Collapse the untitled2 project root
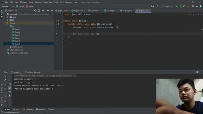This screenshot has height=114, width=203. [x=5, y=14]
